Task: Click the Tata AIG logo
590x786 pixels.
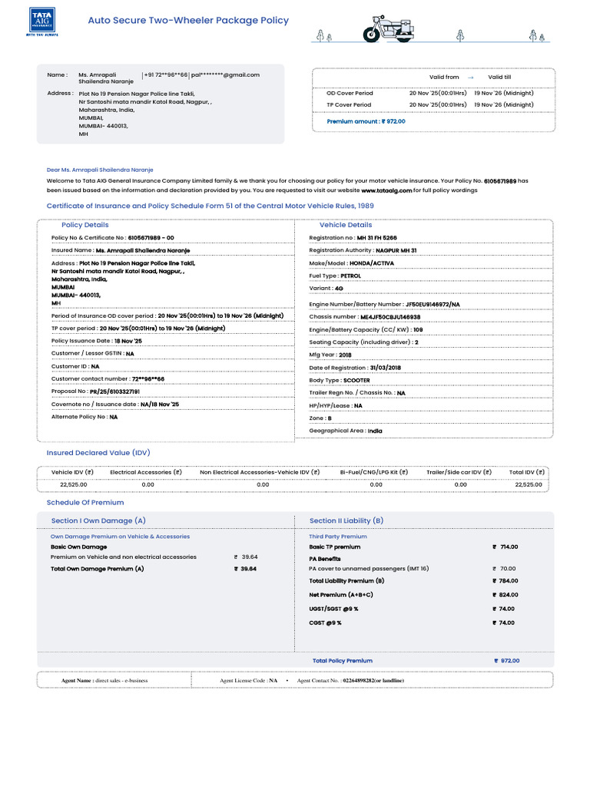Action: coord(42,21)
